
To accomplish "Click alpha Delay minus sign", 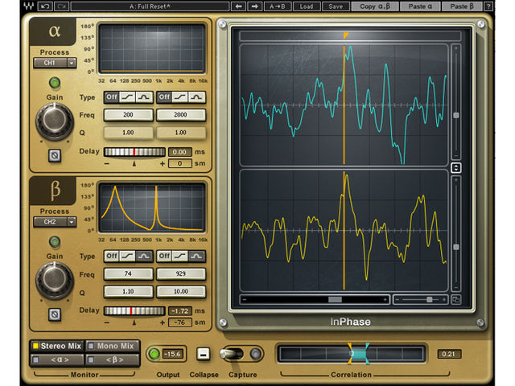I will (x=106, y=163).
